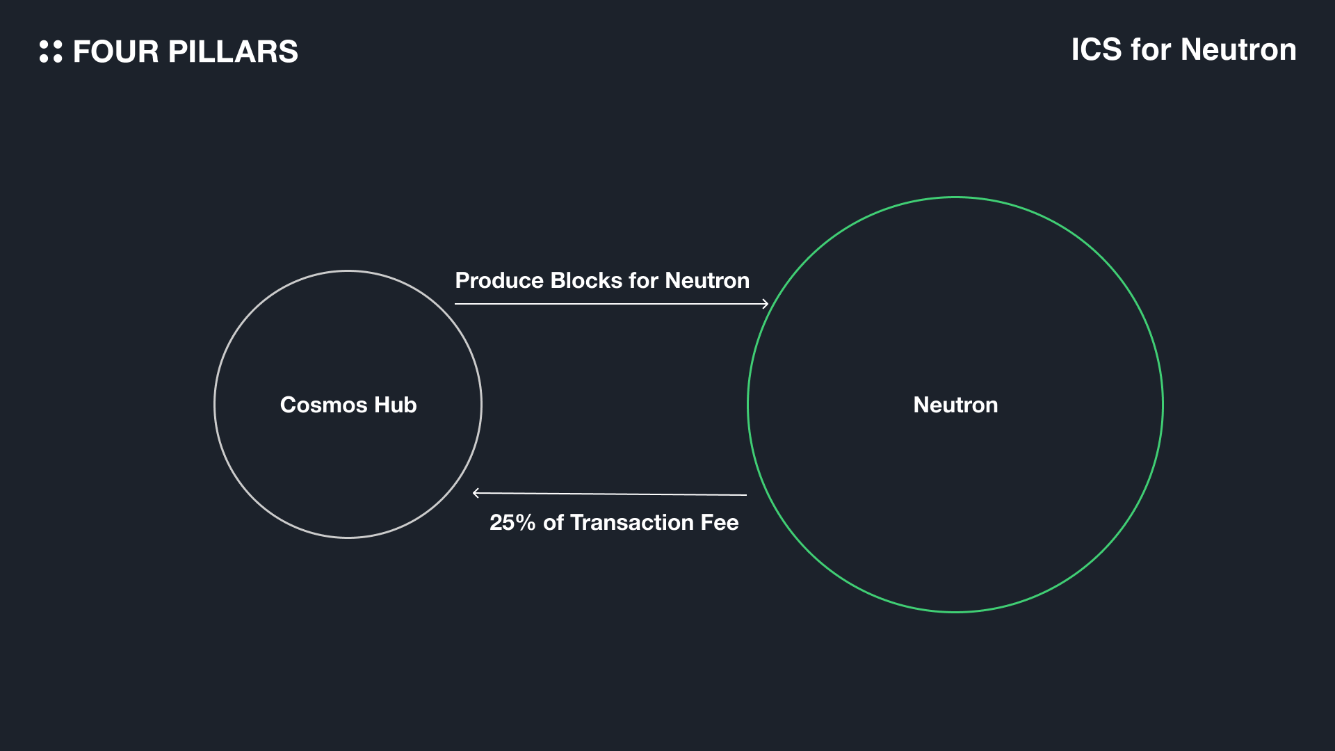Click "25%" in the fee caption

[x=512, y=523]
